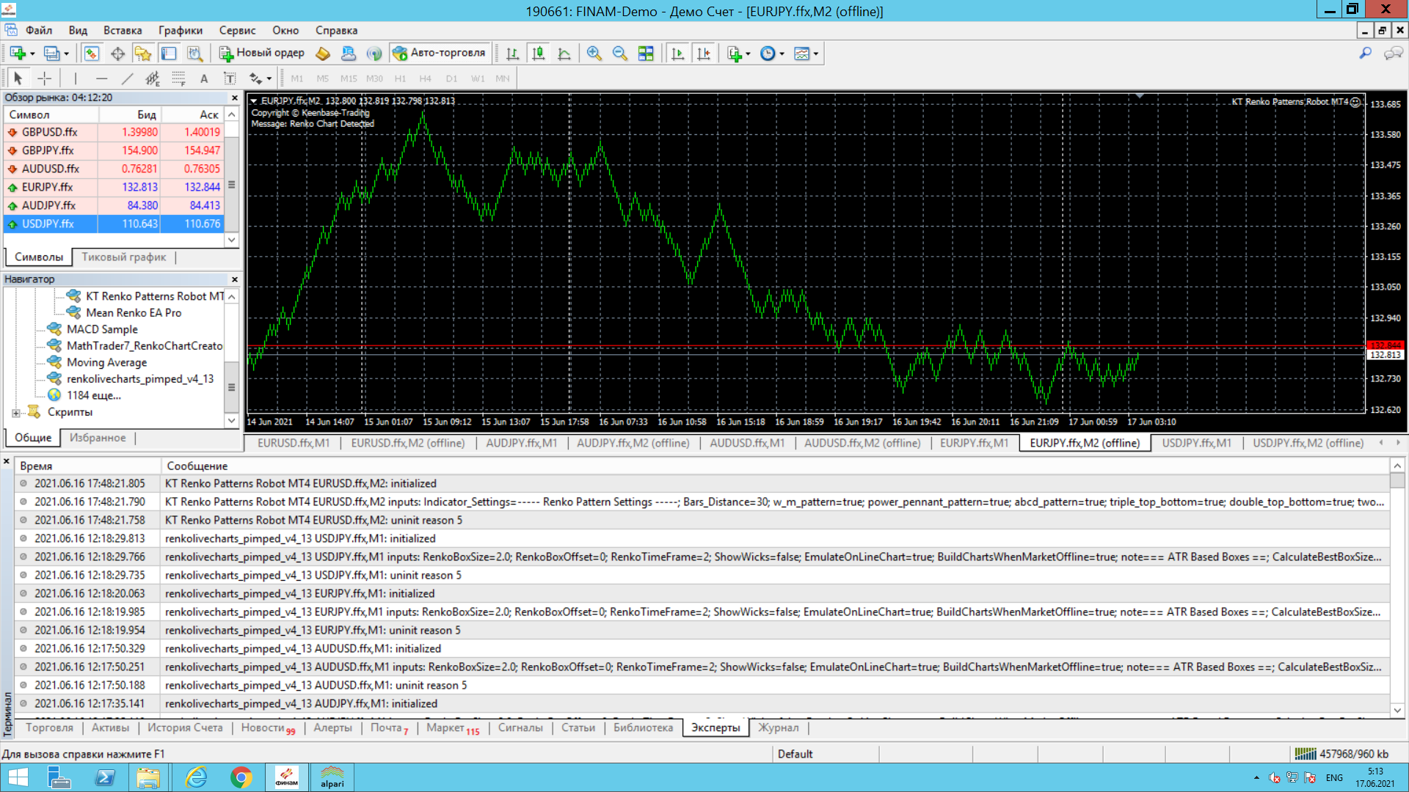Toggle the Авто-торговля button
Screen dimensions: 1409x792
[x=440, y=53]
